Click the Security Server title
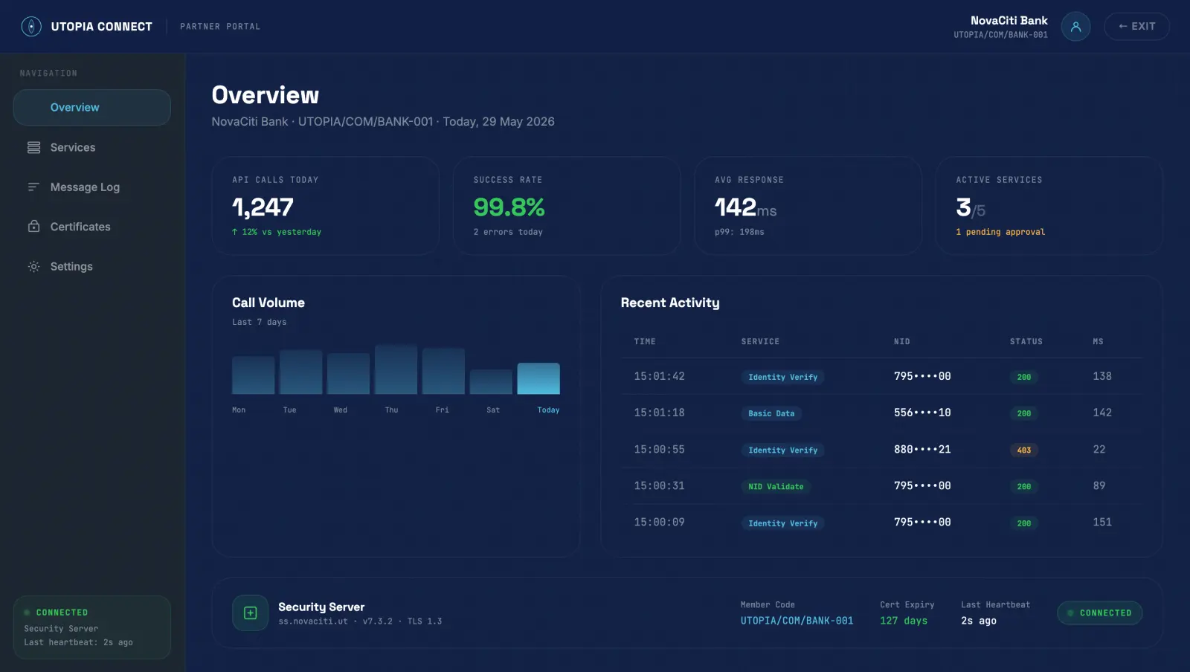This screenshot has width=1190, height=672. [x=321, y=607]
